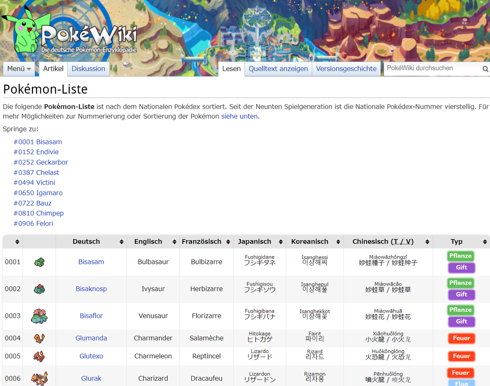Screen dimensions: 490x386
Task: Click the search magnifier icon
Action: [485, 69]
